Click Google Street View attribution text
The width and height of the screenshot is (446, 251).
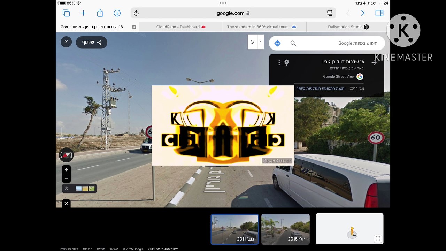click(x=339, y=77)
